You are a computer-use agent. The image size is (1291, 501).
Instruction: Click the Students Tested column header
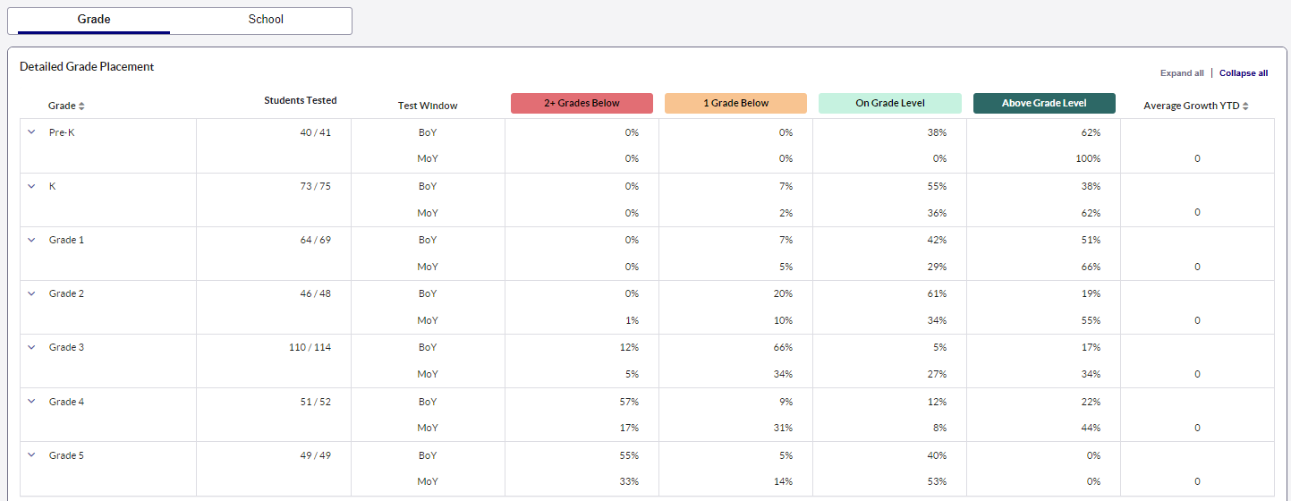click(300, 100)
